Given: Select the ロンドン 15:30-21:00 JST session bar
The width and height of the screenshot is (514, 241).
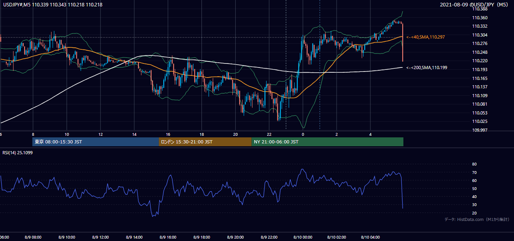Looking at the screenshot, I should coord(206,142).
